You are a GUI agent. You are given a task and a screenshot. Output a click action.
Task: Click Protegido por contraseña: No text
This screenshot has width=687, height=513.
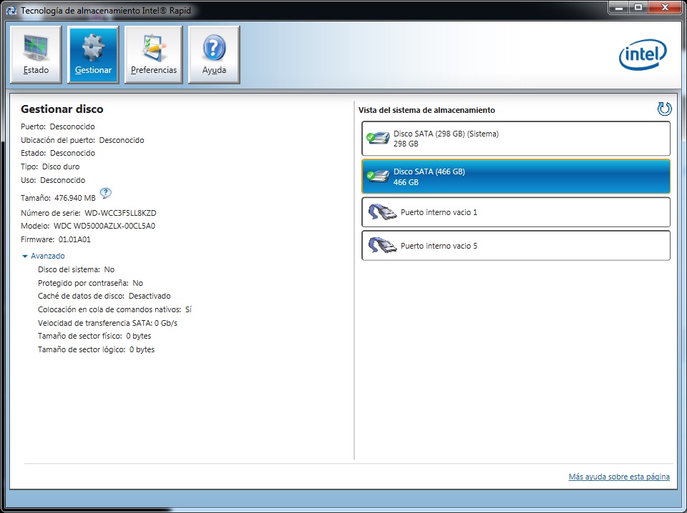pyautogui.click(x=90, y=283)
